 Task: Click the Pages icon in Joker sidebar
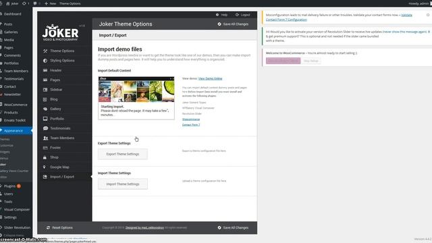pos(45,80)
